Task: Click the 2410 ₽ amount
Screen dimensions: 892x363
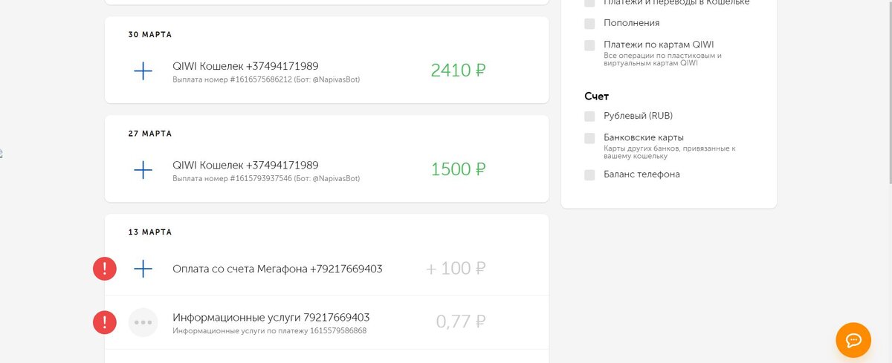Action: [x=458, y=71]
